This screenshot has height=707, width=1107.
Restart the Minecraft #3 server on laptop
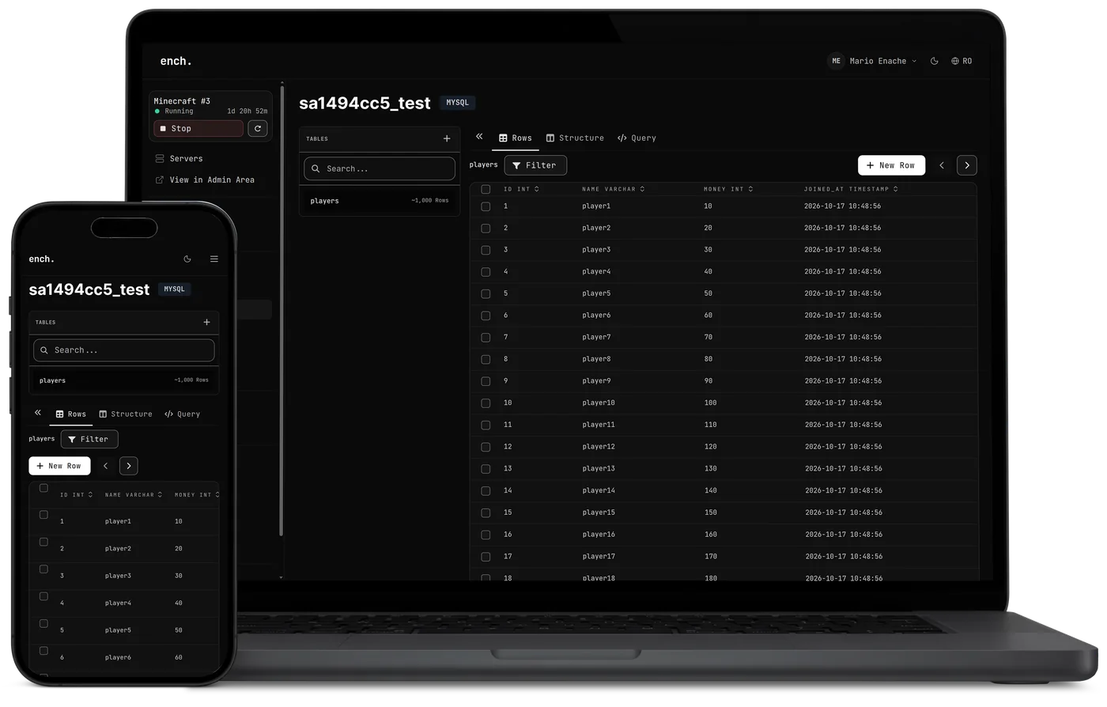click(258, 128)
